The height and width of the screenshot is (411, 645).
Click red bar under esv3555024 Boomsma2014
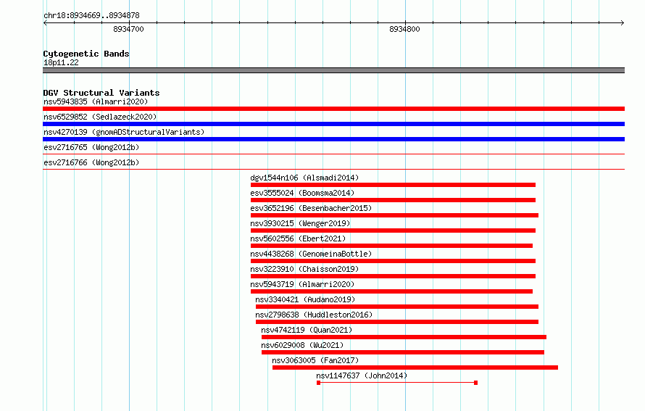[x=393, y=200]
